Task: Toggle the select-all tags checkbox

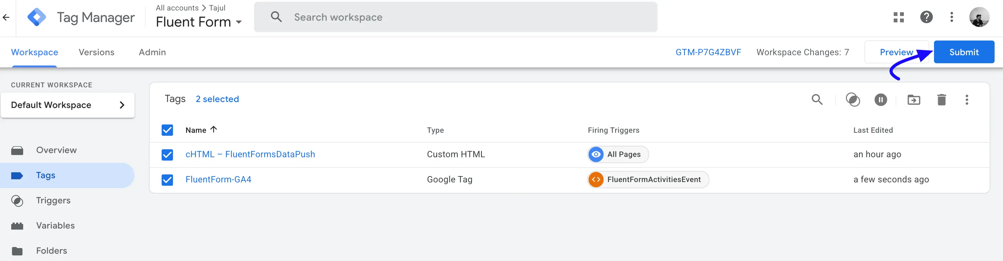Action: click(167, 130)
